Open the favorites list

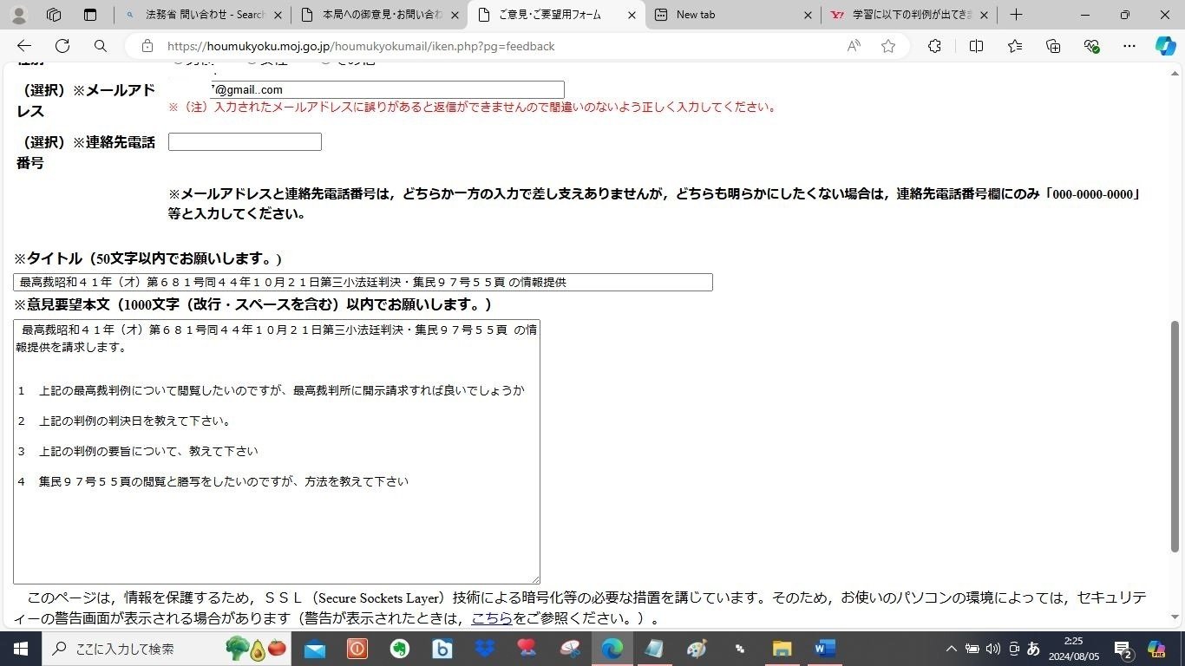[x=1015, y=46]
